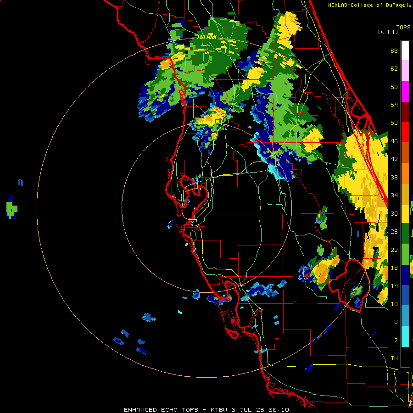The height and width of the screenshot is (413, 413).
Task: Click the legend value 10
Action: [394, 304]
